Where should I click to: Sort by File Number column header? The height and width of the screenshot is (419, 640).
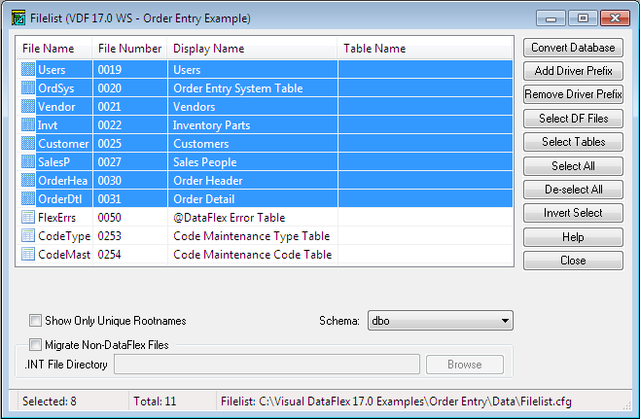pos(129,49)
